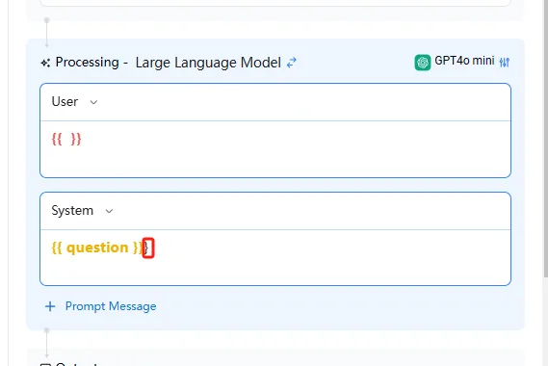
Task: Click inside the User prompt text area
Action: coord(275,149)
